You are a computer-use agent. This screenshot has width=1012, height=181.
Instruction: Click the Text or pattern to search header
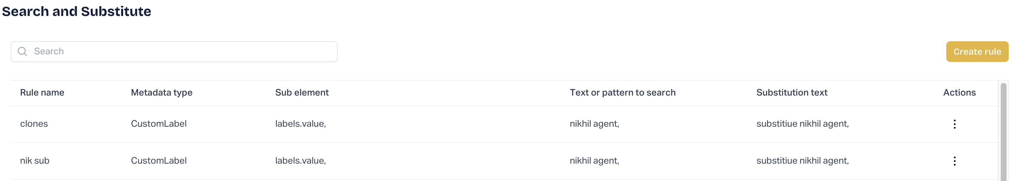tap(622, 92)
